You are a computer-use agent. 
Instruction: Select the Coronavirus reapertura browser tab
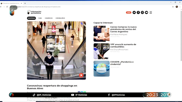(x=11, y=3)
